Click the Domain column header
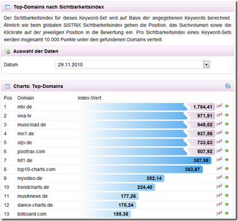238x221 pixels. [x=26, y=98]
